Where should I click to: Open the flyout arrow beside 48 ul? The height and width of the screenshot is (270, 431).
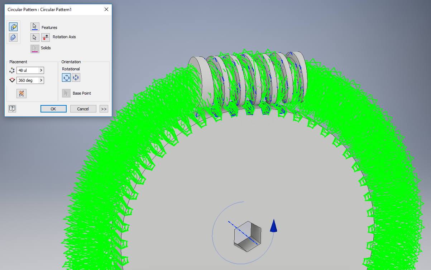click(41, 70)
